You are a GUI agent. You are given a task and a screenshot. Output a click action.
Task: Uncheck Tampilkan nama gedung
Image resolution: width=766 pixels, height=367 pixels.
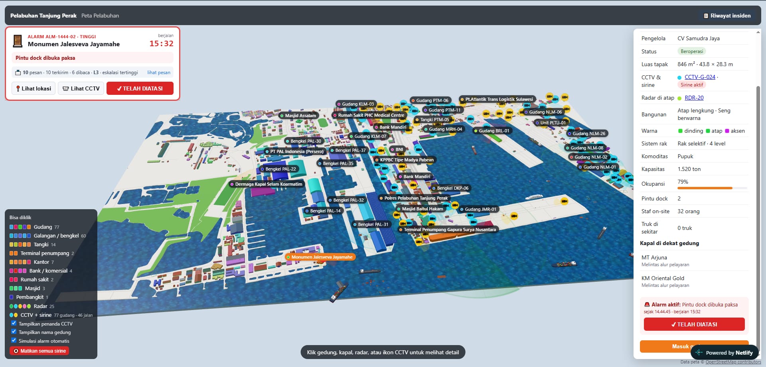coord(14,332)
